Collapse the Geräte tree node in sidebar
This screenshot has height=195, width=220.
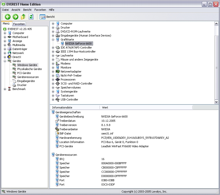[x=5, y=61]
